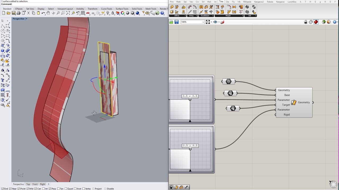Click the New file icon in Rhino toolbar
This screenshot has height=190, width=339.
tap(3, 13)
